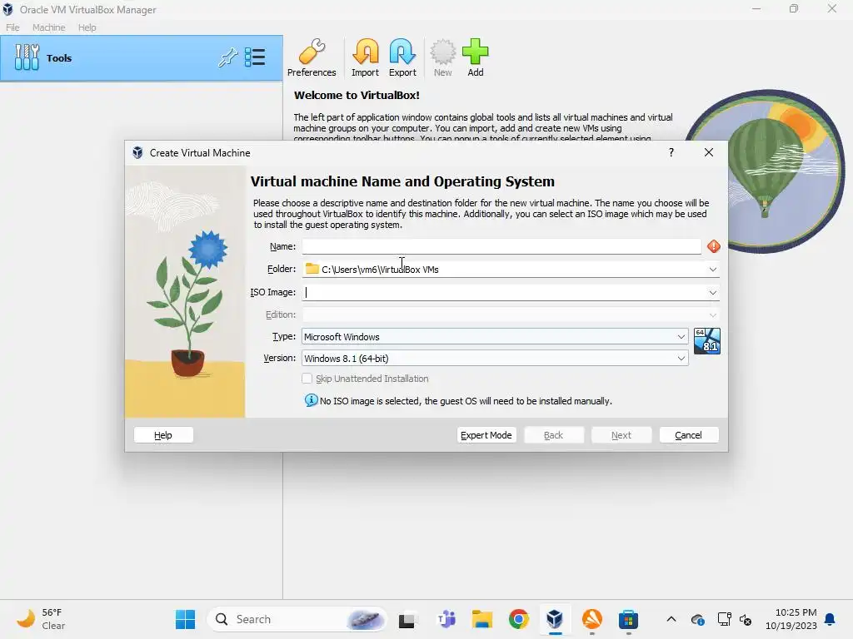Cancel the Create Virtual Machine wizard

click(689, 434)
